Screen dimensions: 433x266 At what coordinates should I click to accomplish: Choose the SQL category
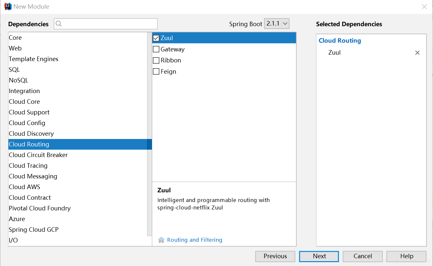pyautogui.click(x=78, y=70)
